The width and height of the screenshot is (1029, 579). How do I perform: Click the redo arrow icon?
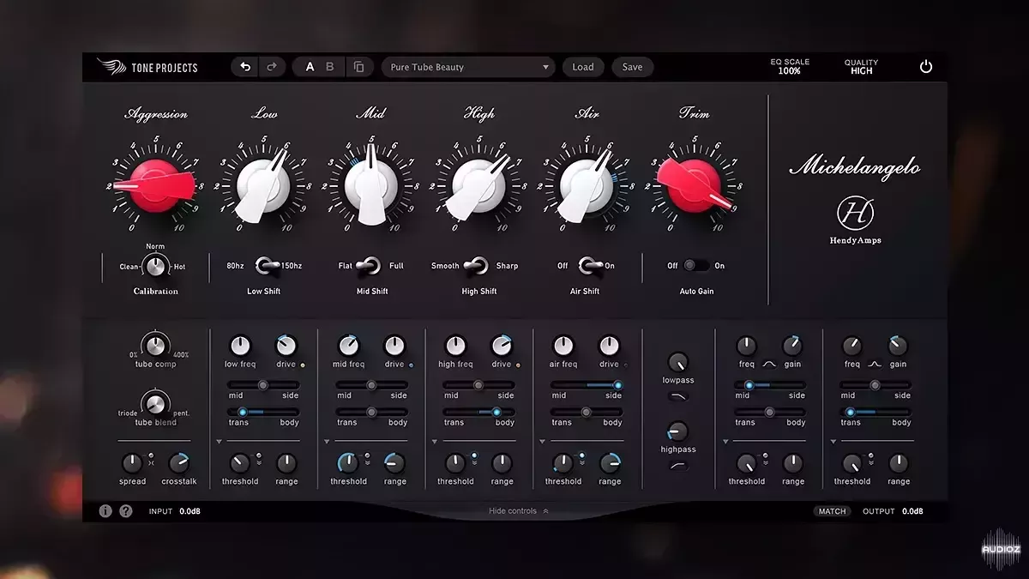pyautogui.click(x=272, y=67)
